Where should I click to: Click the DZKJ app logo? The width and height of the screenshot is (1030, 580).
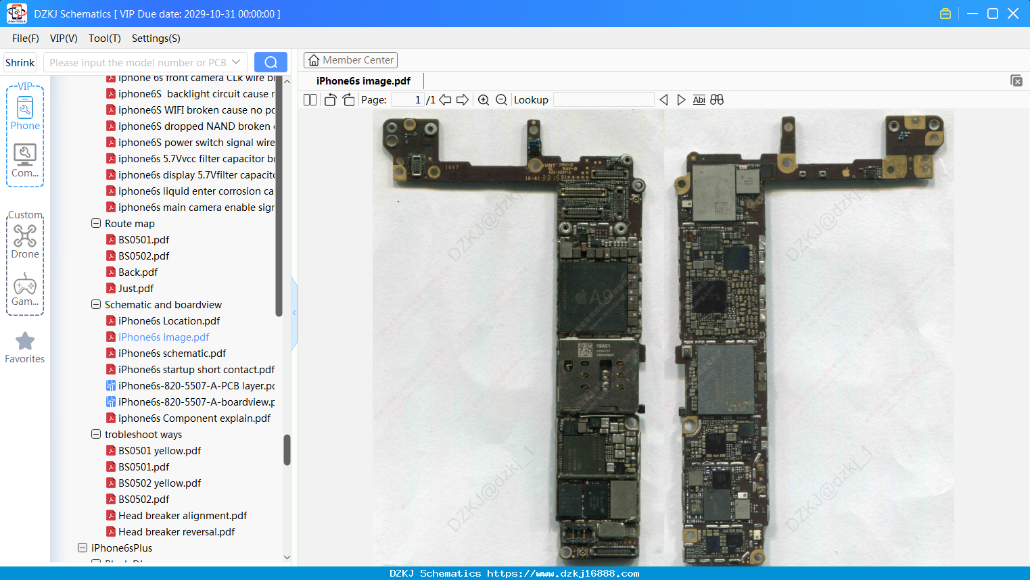(16, 13)
